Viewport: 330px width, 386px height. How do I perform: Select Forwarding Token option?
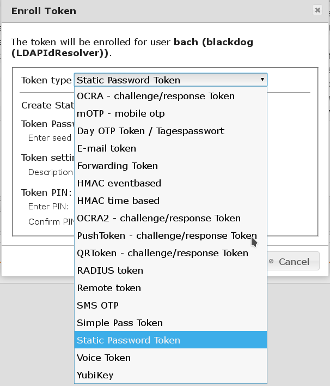[118, 166]
